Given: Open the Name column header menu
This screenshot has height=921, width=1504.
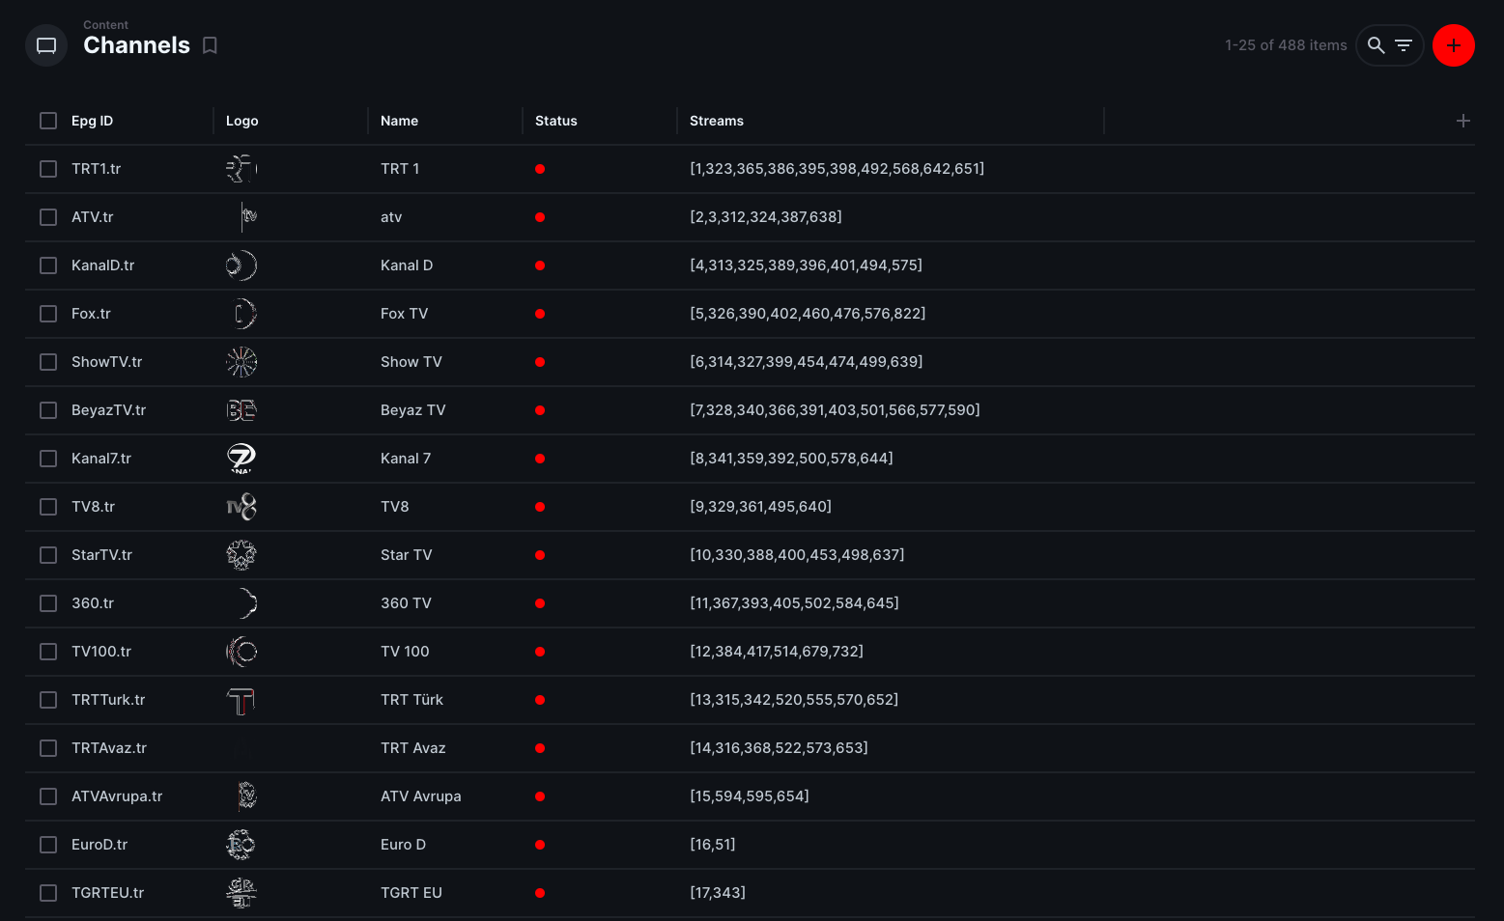Looking at the screenshot, I should (x=399, y=121).
